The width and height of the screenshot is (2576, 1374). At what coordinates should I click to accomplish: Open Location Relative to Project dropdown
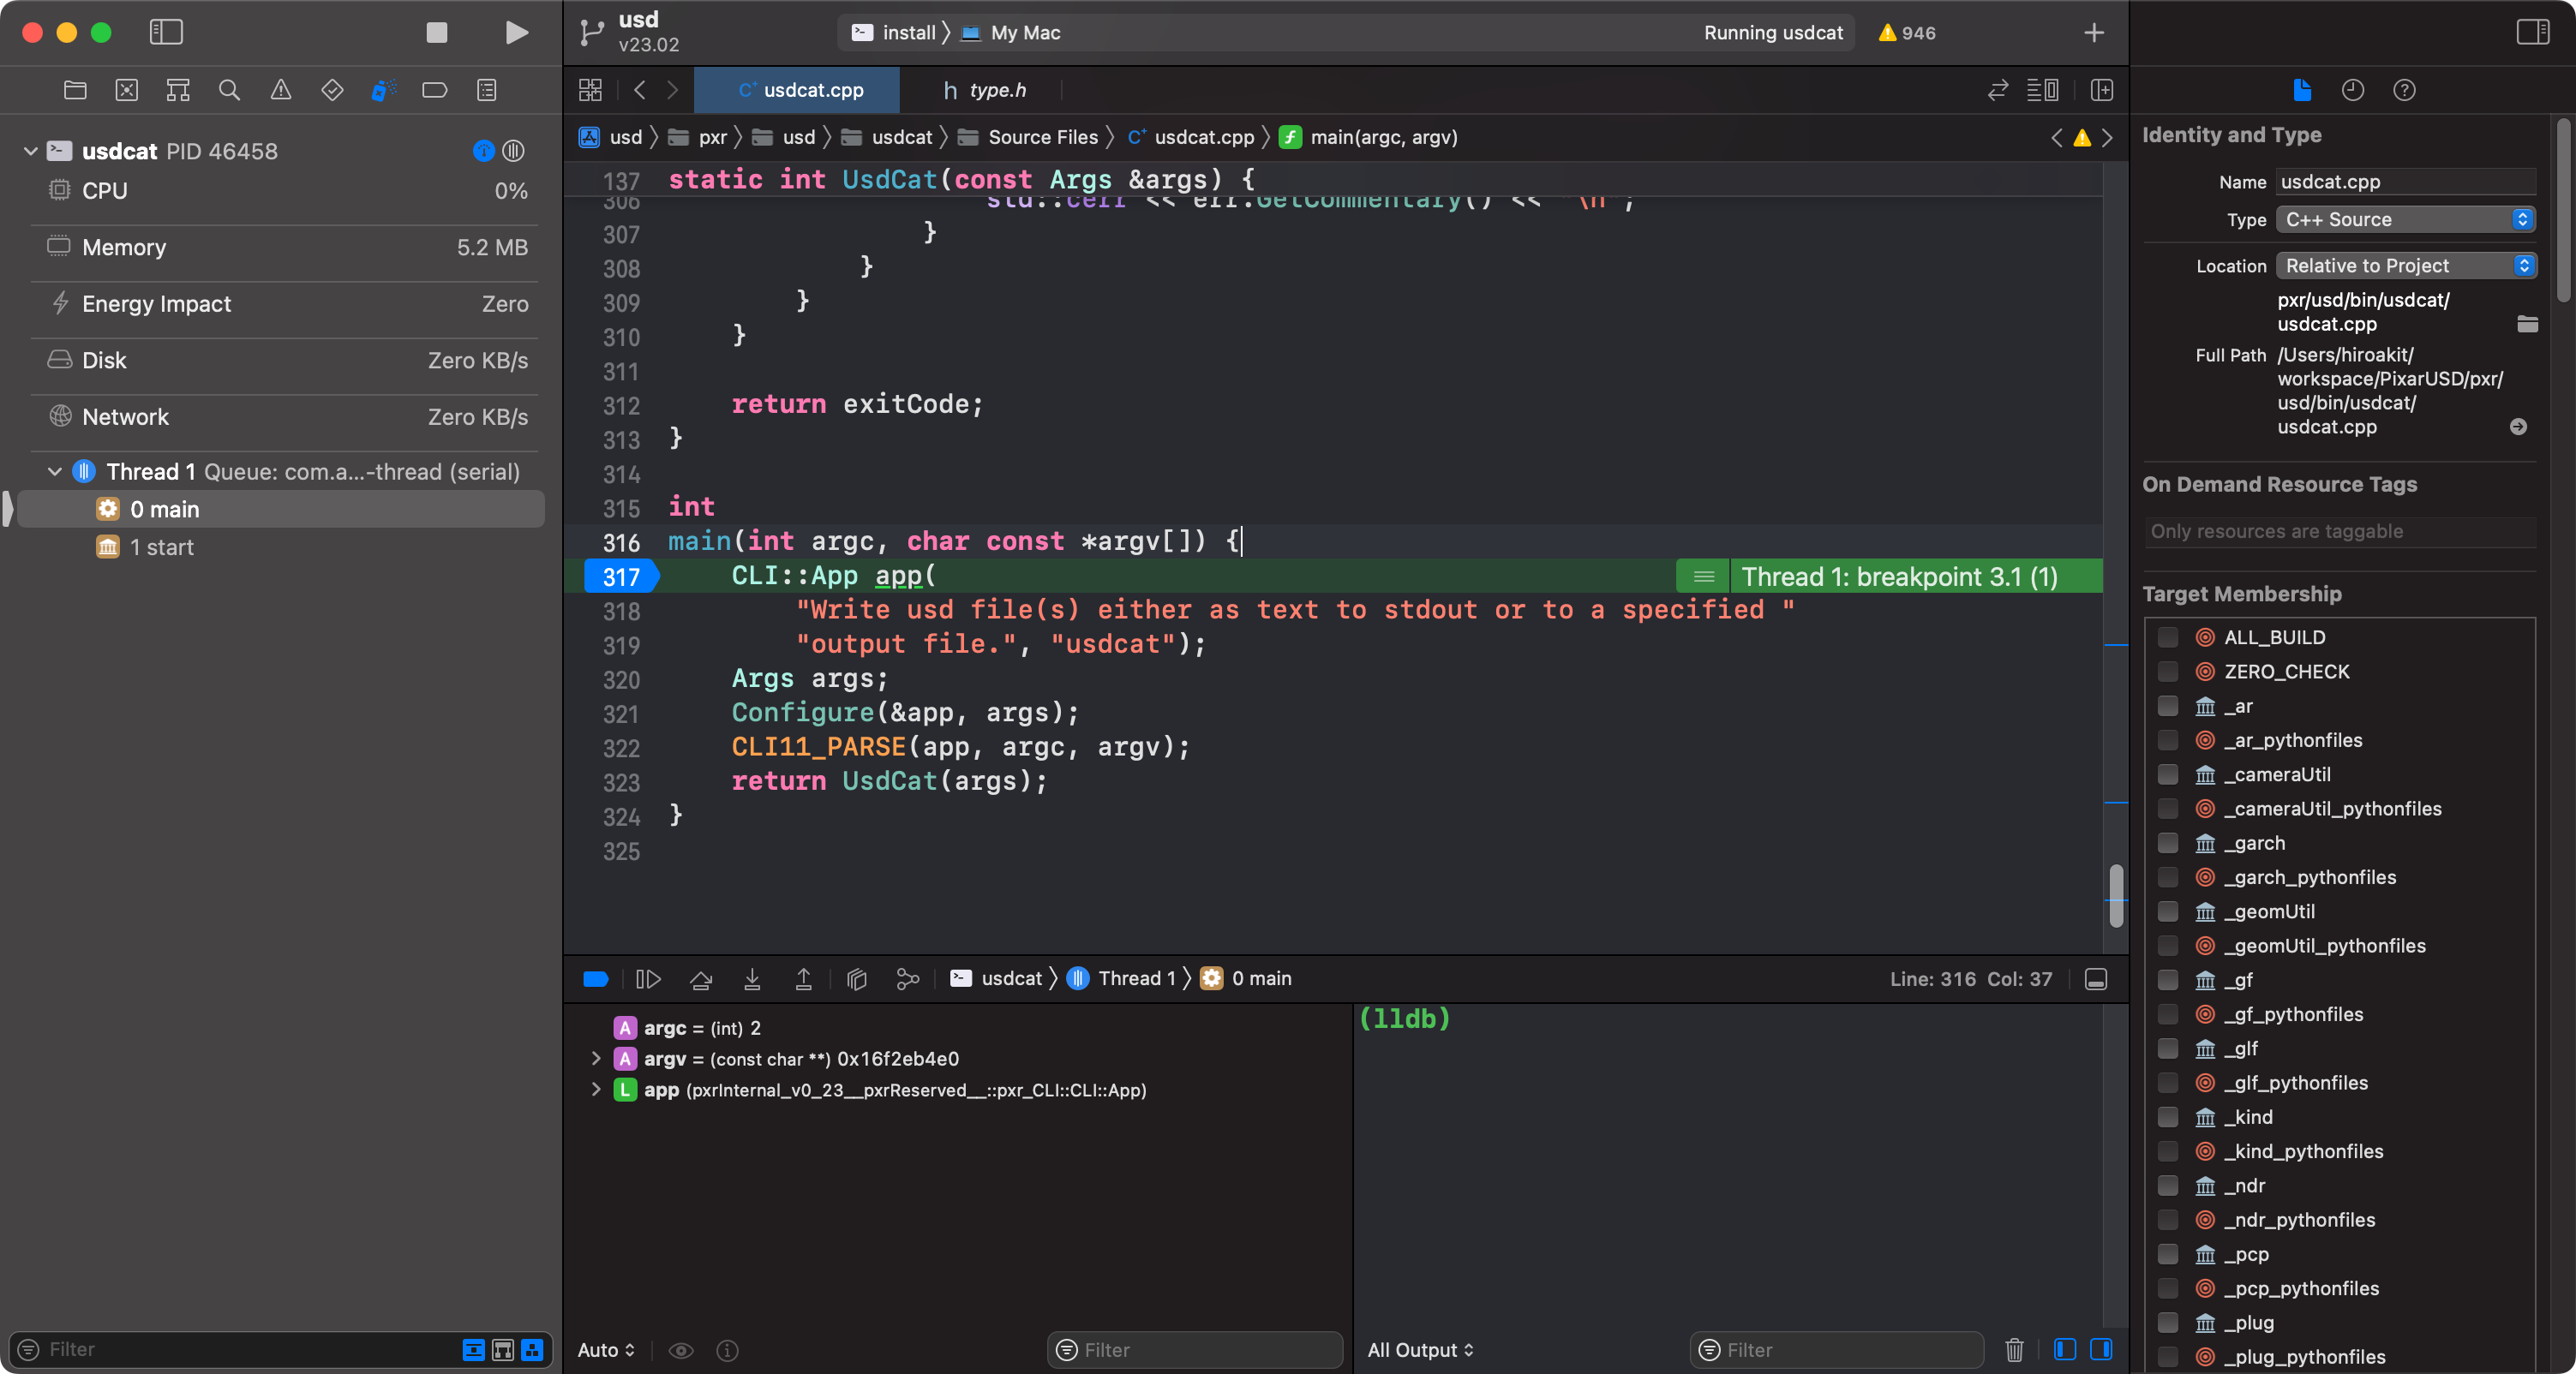tap(2406, 266)
